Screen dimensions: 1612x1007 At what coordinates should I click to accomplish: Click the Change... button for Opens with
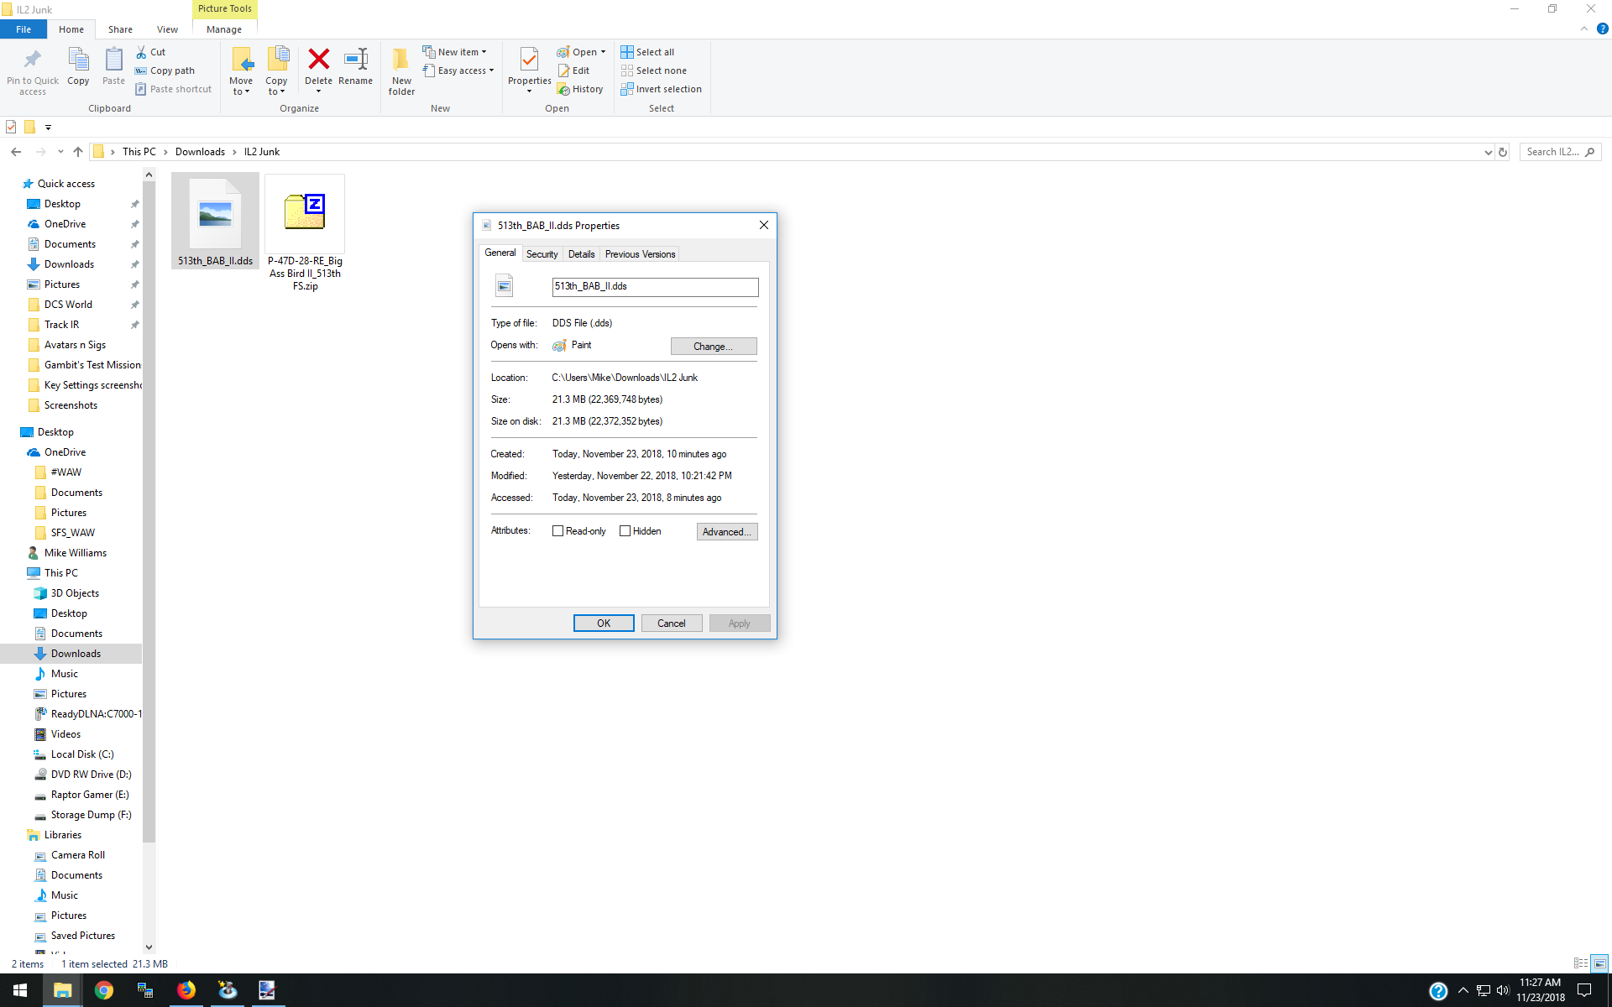coord(714,346)
